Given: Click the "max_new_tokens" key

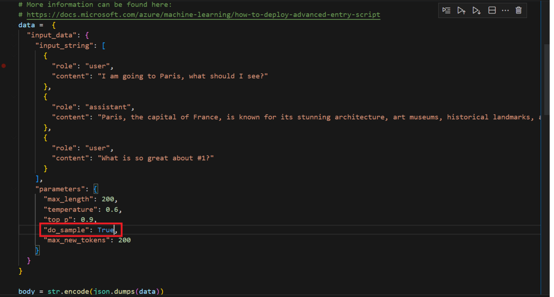Looking at the screenshot, I should point(77,240).
